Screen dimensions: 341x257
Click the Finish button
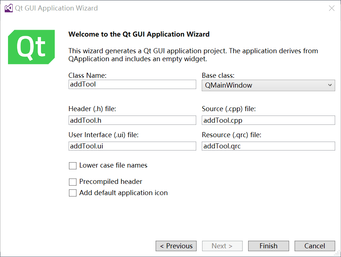coord(268,246)
